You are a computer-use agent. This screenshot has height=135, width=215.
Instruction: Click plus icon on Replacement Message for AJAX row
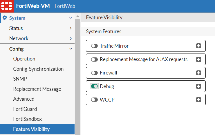198,59
